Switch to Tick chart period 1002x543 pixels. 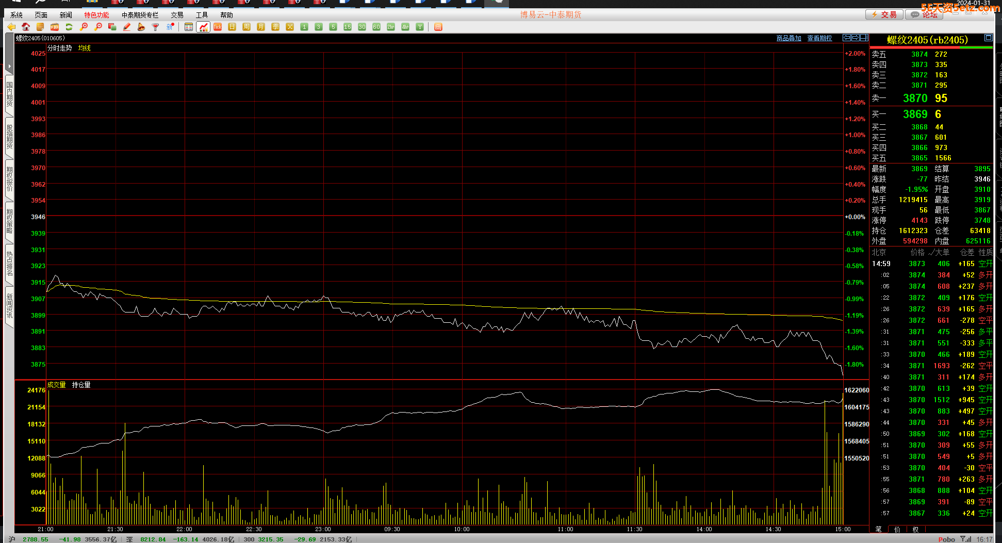point(218,27)
